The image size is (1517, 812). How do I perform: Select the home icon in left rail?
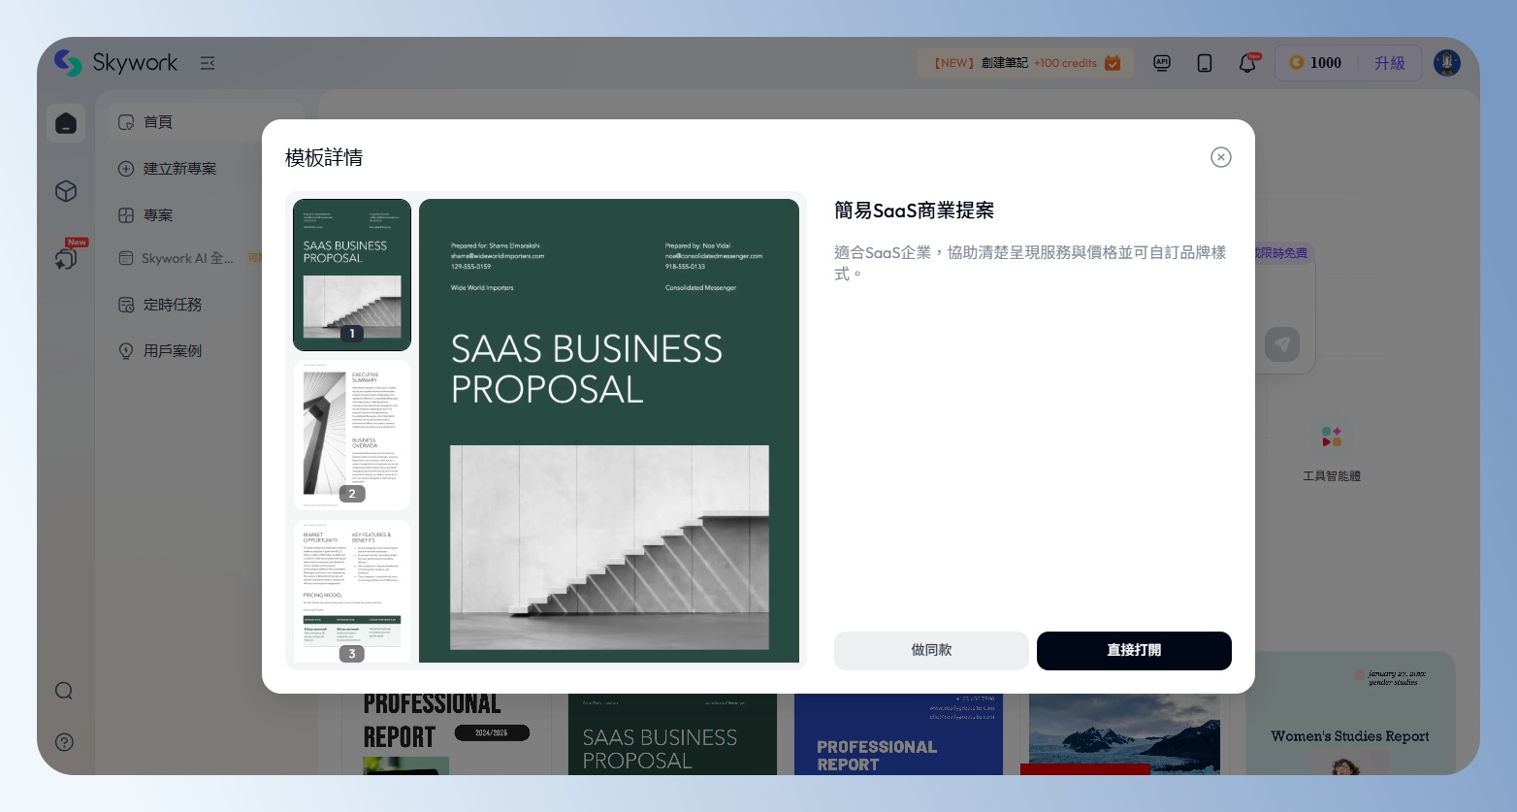(66, 123)
